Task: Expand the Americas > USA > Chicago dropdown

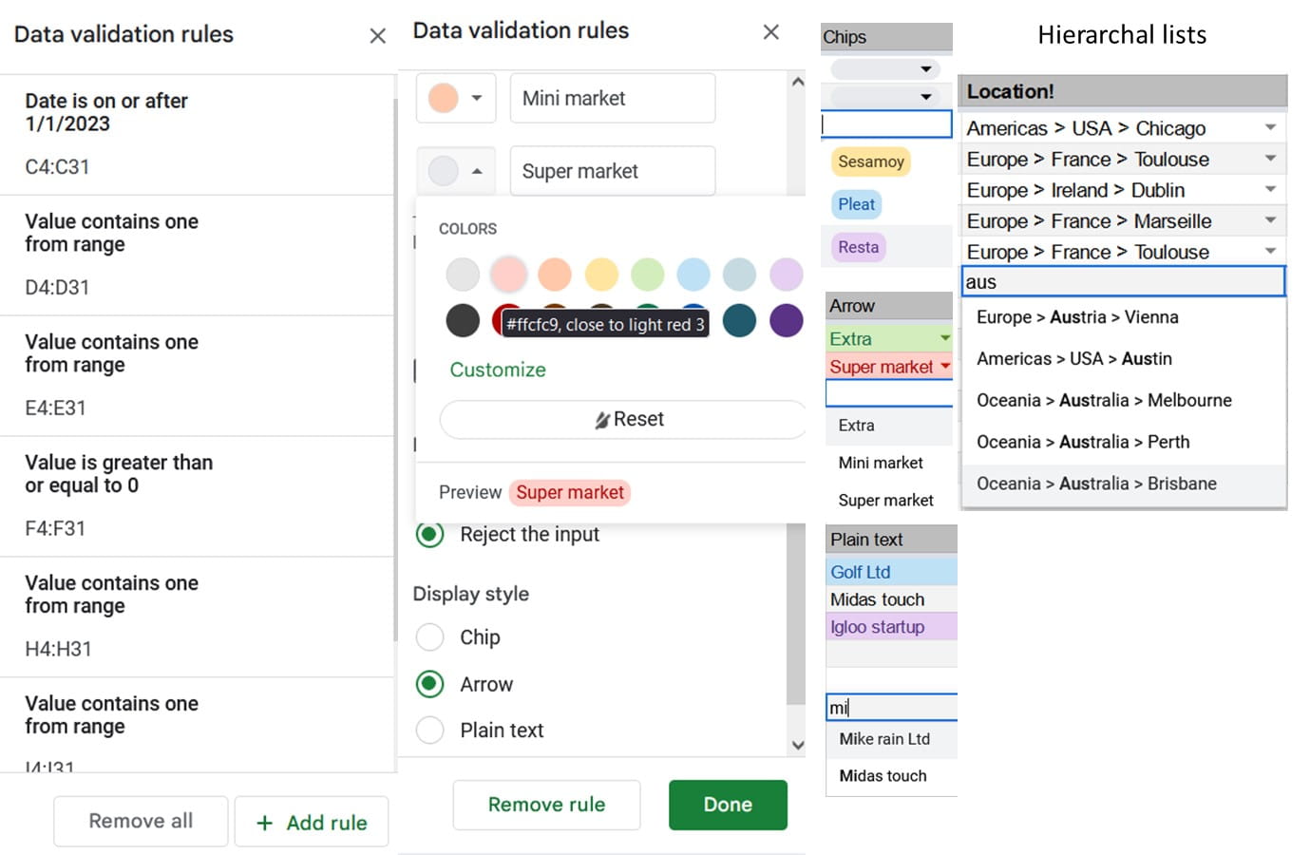Action: click(x=1270, y=127)
